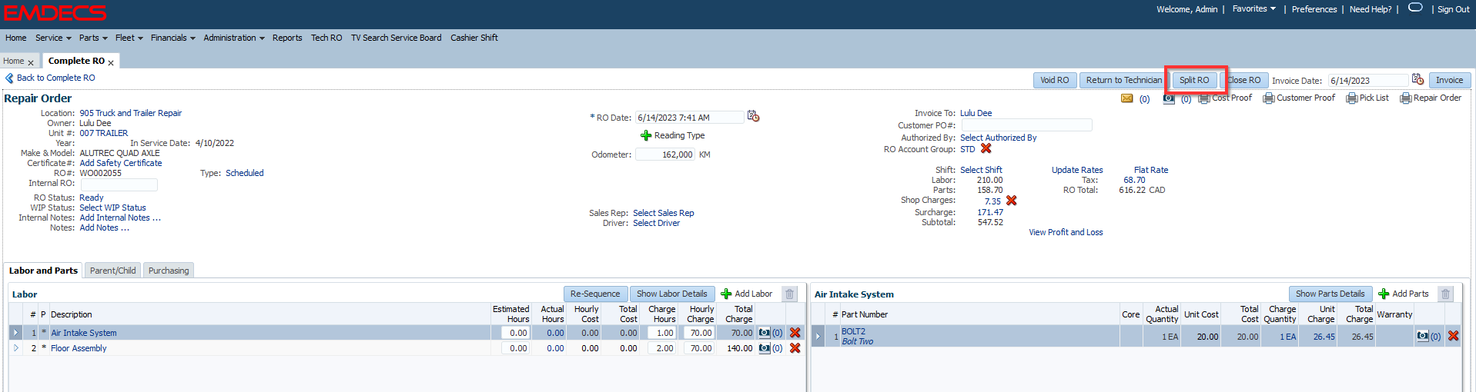Delete the BOLT2 part line
Screen dimensions: 1476x392
pos(1453,336)
